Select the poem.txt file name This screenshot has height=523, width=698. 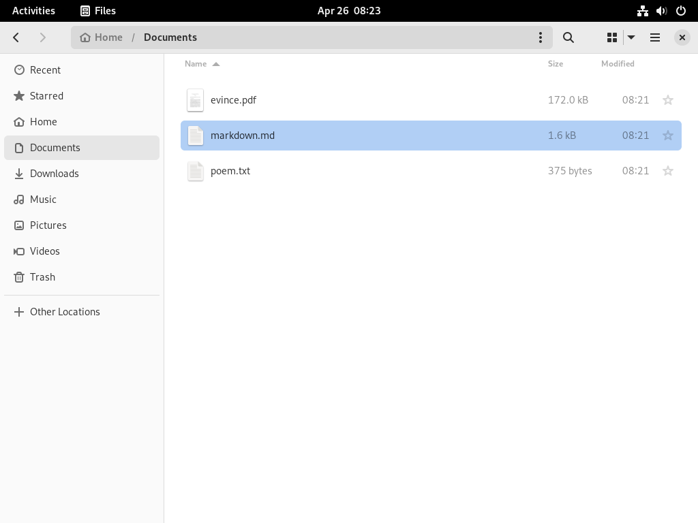point(230,171)
